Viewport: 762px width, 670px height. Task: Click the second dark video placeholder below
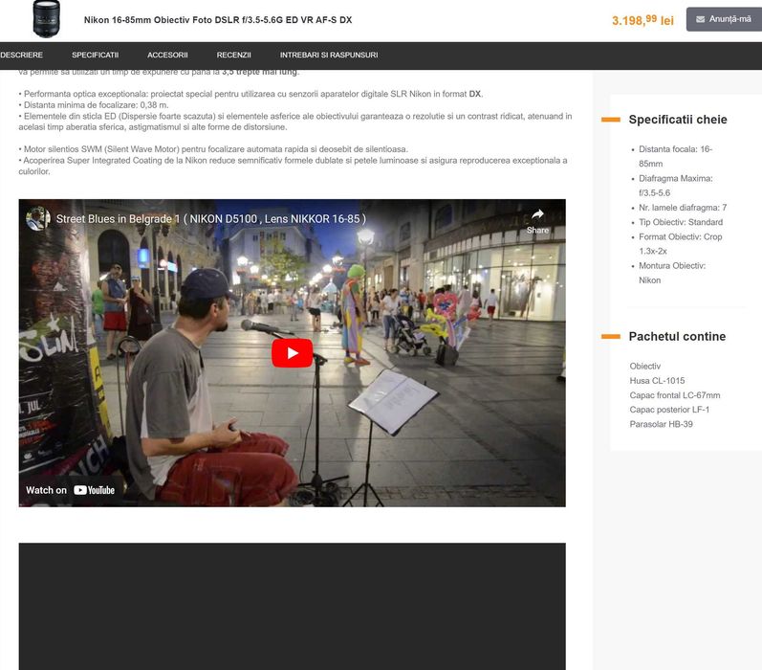[292, 606]
